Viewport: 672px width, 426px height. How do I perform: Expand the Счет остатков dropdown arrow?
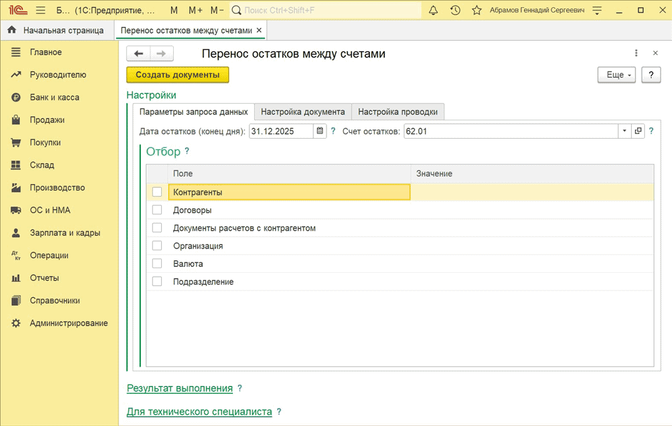click(x=624, y=131)
